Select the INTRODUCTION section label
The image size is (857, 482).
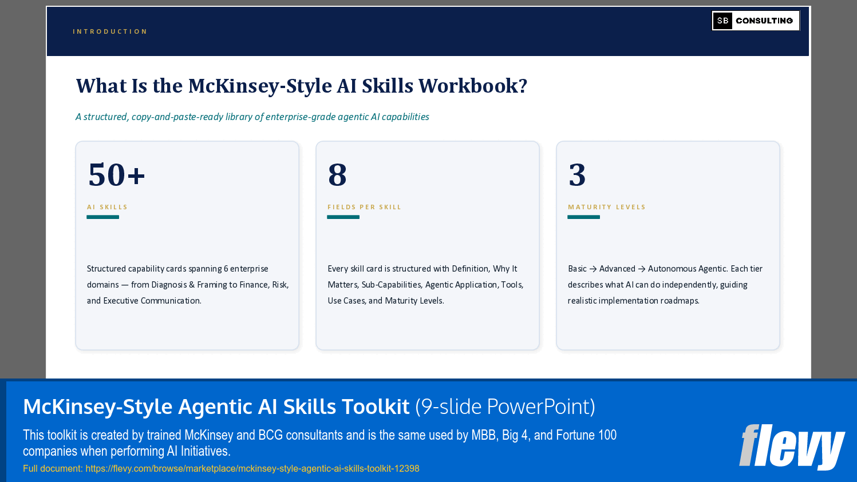click(x=110, y=32)
